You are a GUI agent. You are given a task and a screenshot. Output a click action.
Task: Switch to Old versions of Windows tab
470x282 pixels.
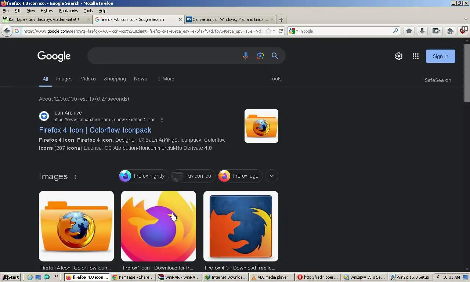click(x=230, y=20)
